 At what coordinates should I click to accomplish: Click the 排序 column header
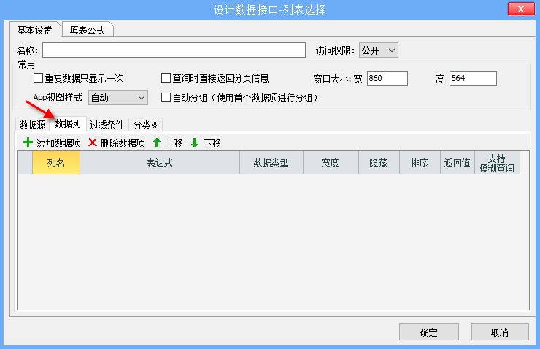[420, 163]
